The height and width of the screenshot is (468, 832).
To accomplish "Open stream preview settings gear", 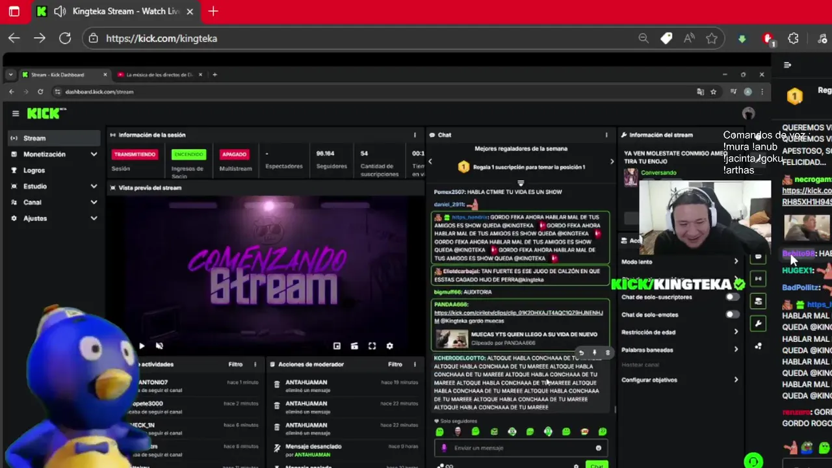I will (x=389, y=346).
